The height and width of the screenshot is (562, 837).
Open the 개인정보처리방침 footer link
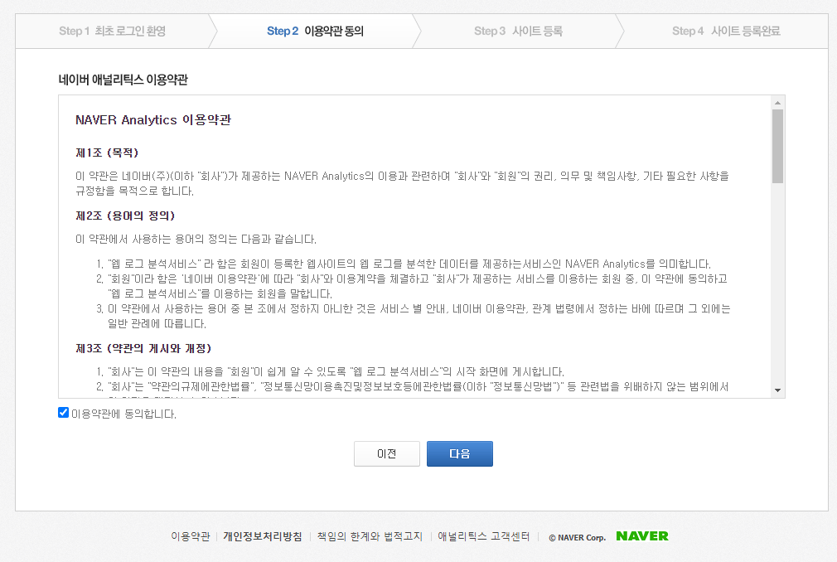click(263, 536)
